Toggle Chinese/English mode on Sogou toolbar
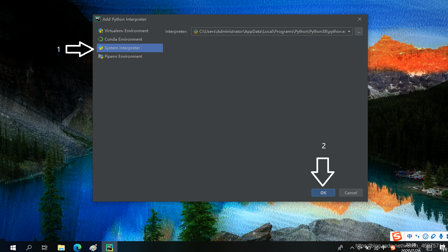The image size is (448, 252). click(410, 236)
